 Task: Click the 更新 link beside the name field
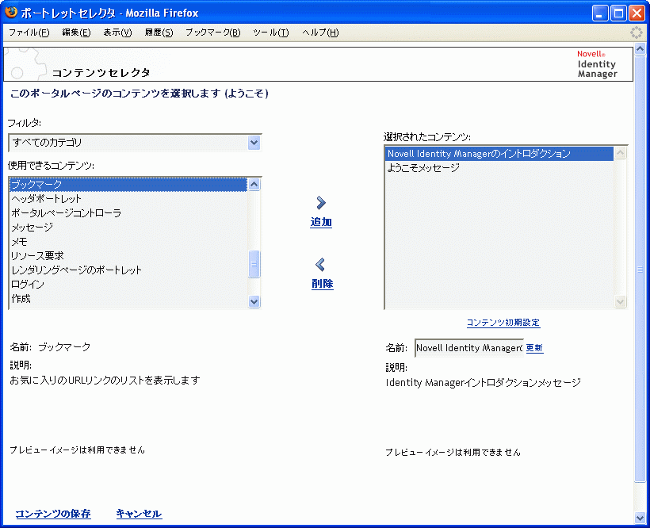(x=533, y=348)
